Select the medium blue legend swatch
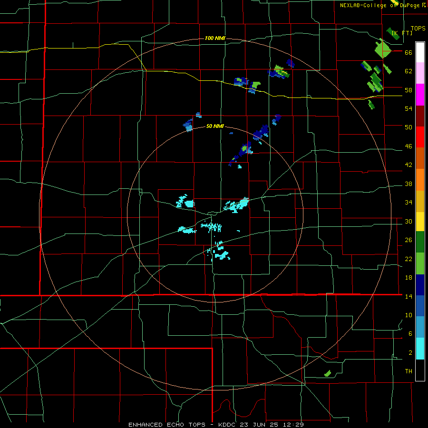Image resolution: width=428 pixels, height=428 pixels. (420, 306)
